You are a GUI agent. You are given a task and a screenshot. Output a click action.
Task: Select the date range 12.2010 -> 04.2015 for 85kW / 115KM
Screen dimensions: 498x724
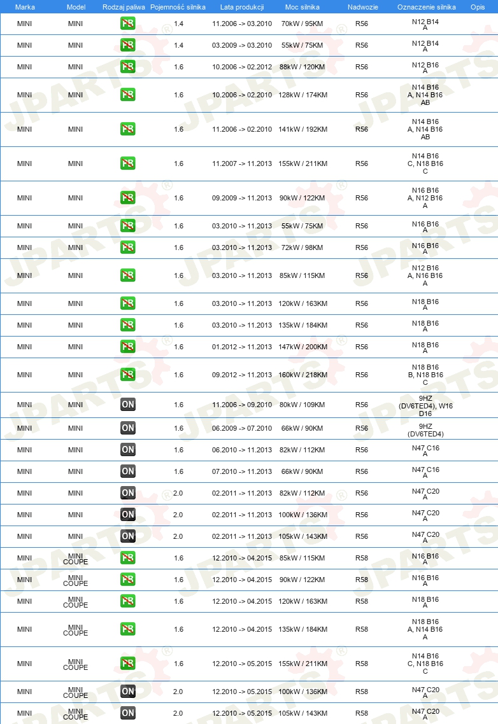[242, 558]
